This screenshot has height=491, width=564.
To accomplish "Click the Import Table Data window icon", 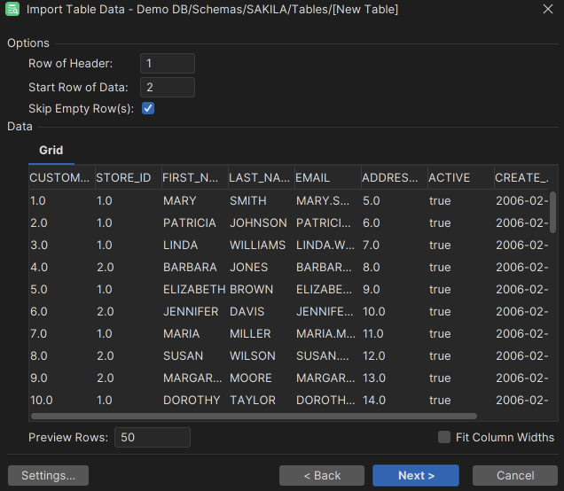I will [x=12, y=10].
